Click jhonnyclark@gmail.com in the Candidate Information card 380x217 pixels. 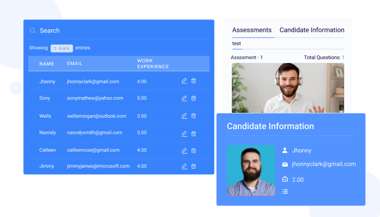click(x=324, y=164)
